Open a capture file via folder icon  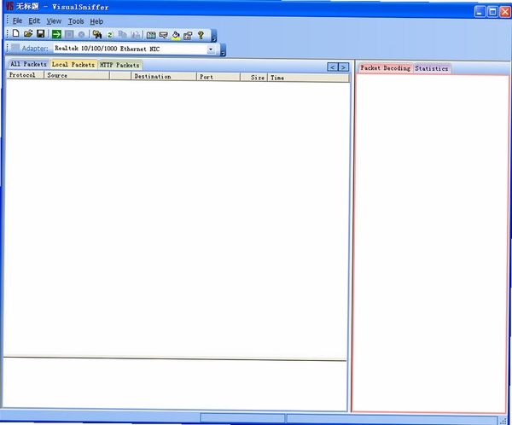click(x=28, y=33)
